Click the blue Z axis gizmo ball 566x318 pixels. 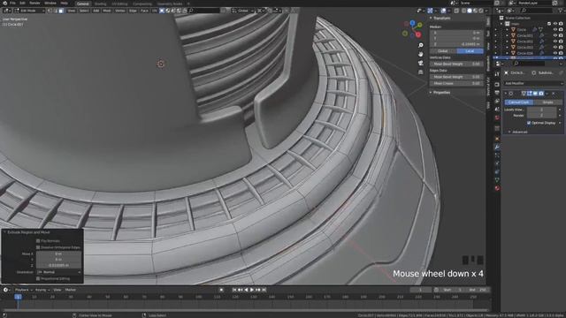(x=412, y=23)
